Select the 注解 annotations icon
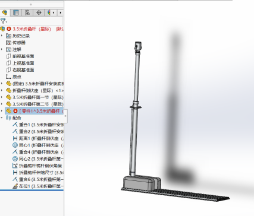The width and height of the screenshot is (254, 216). pos(8,49)
